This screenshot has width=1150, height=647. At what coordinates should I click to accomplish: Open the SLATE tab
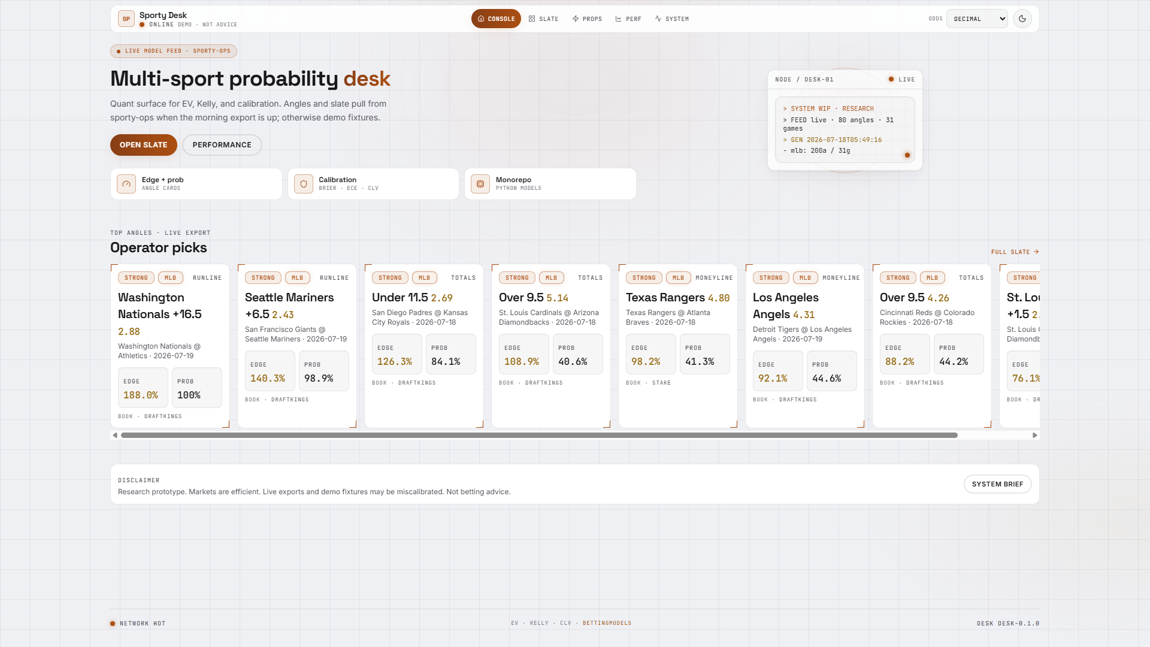543,19
